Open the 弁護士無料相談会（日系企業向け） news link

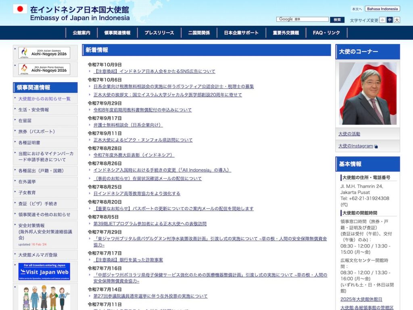click(128, 125)
